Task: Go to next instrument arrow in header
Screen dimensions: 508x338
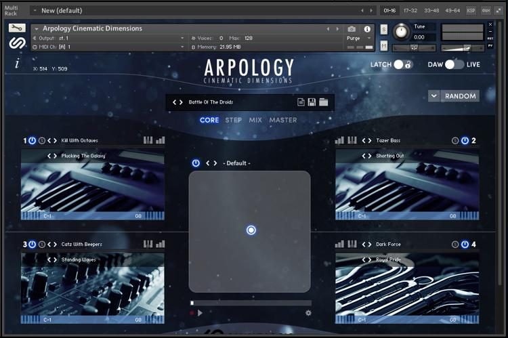Action: 337,29
